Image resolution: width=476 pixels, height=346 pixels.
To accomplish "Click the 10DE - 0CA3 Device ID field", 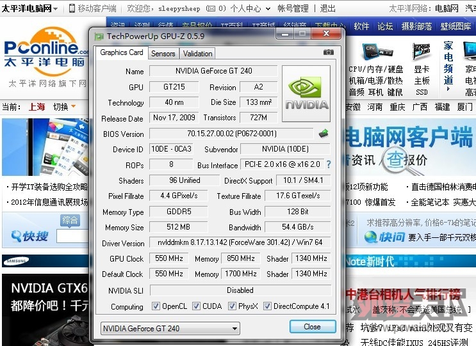I will [x=171, y=149].
